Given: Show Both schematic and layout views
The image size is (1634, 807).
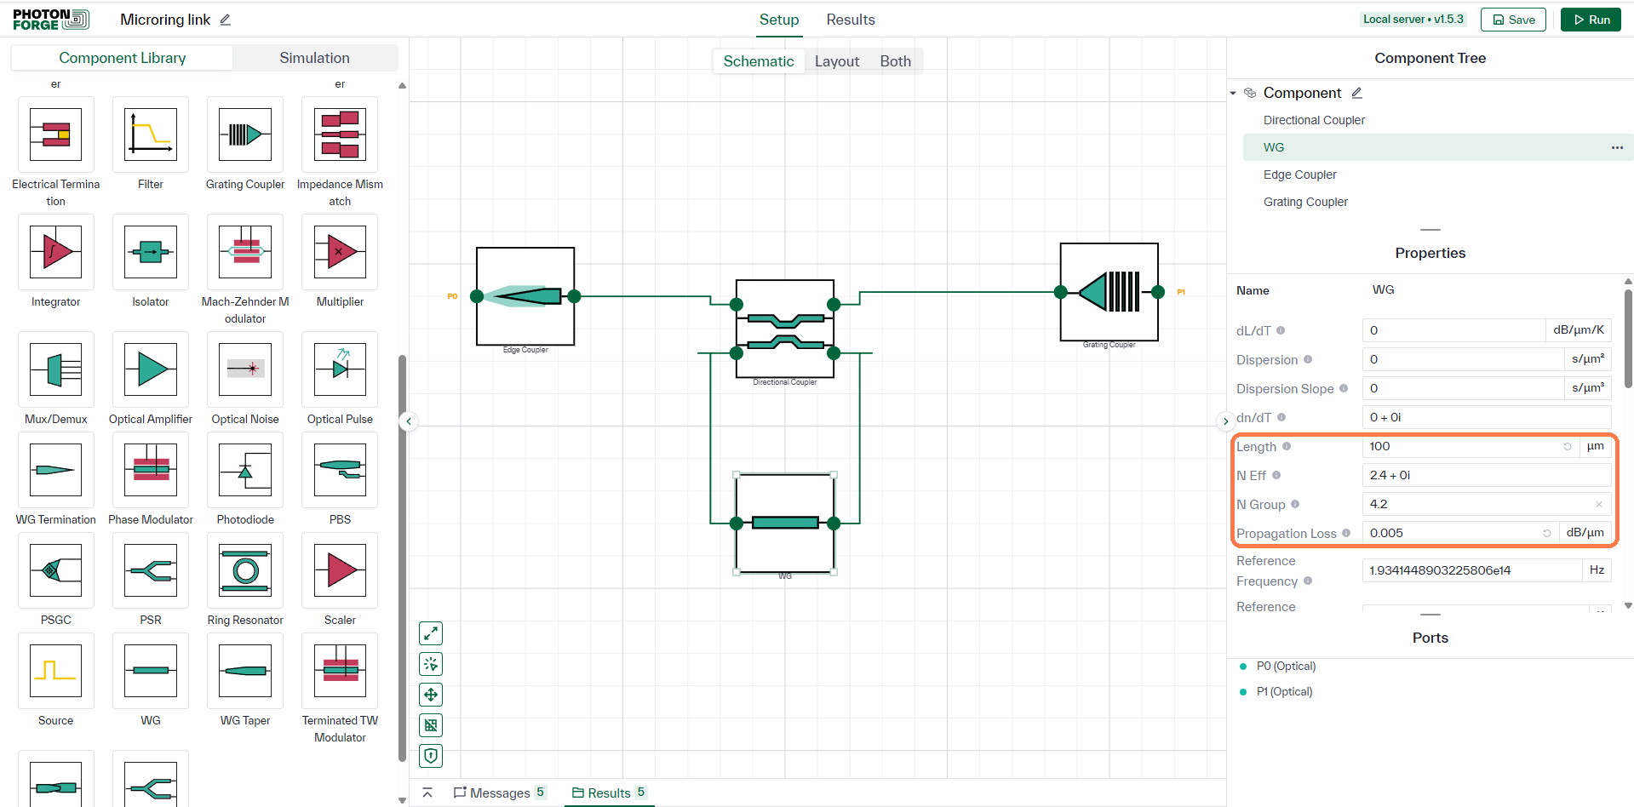Looking at the screenshot, I should (x=895, y=61).
